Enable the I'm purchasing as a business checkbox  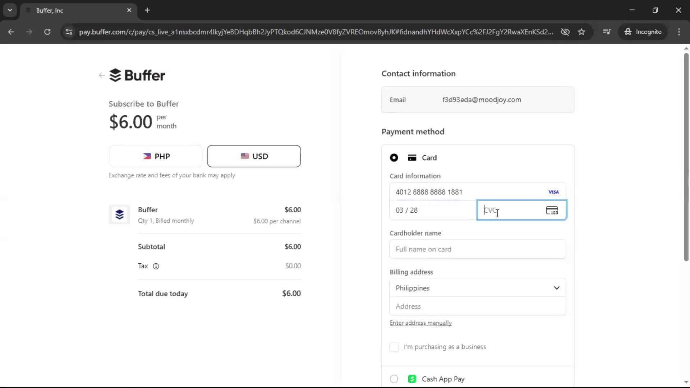(x=394, y=347)
